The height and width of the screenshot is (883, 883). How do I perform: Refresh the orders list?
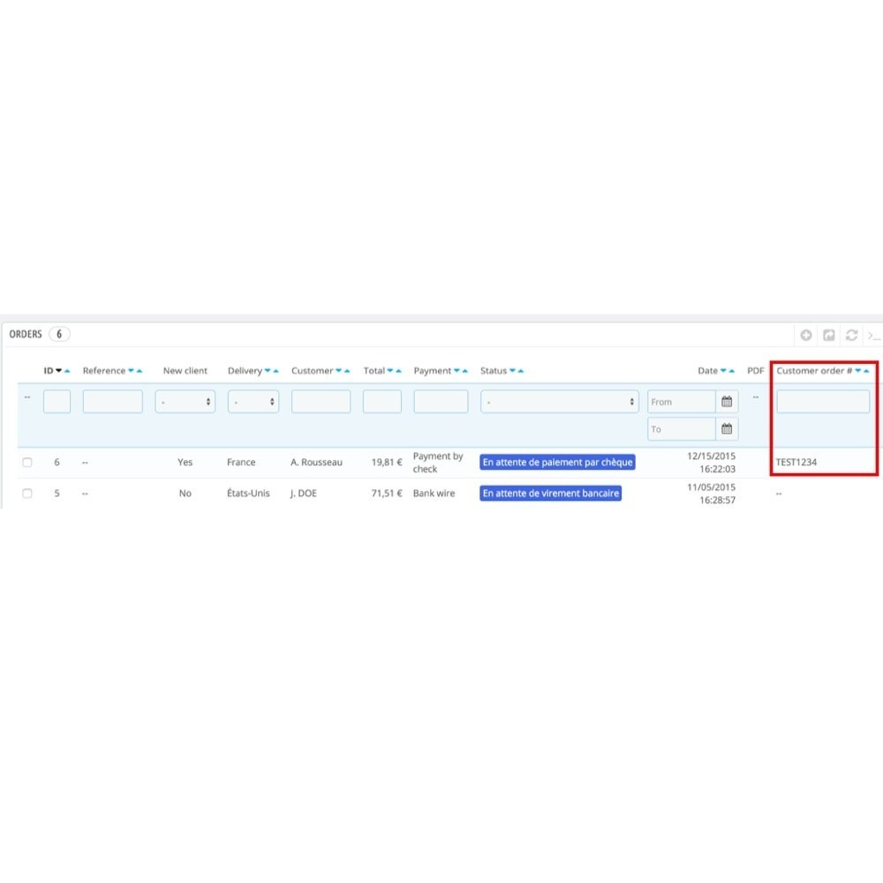click(851, 335)
